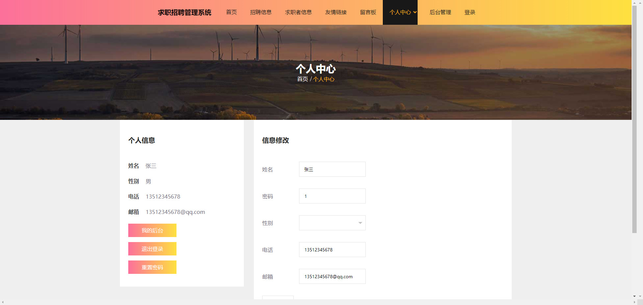Click the vertical scrollbar thumb
Image resolution: width=643 pixels, height=305 pixels.
(x=634, y=119)
